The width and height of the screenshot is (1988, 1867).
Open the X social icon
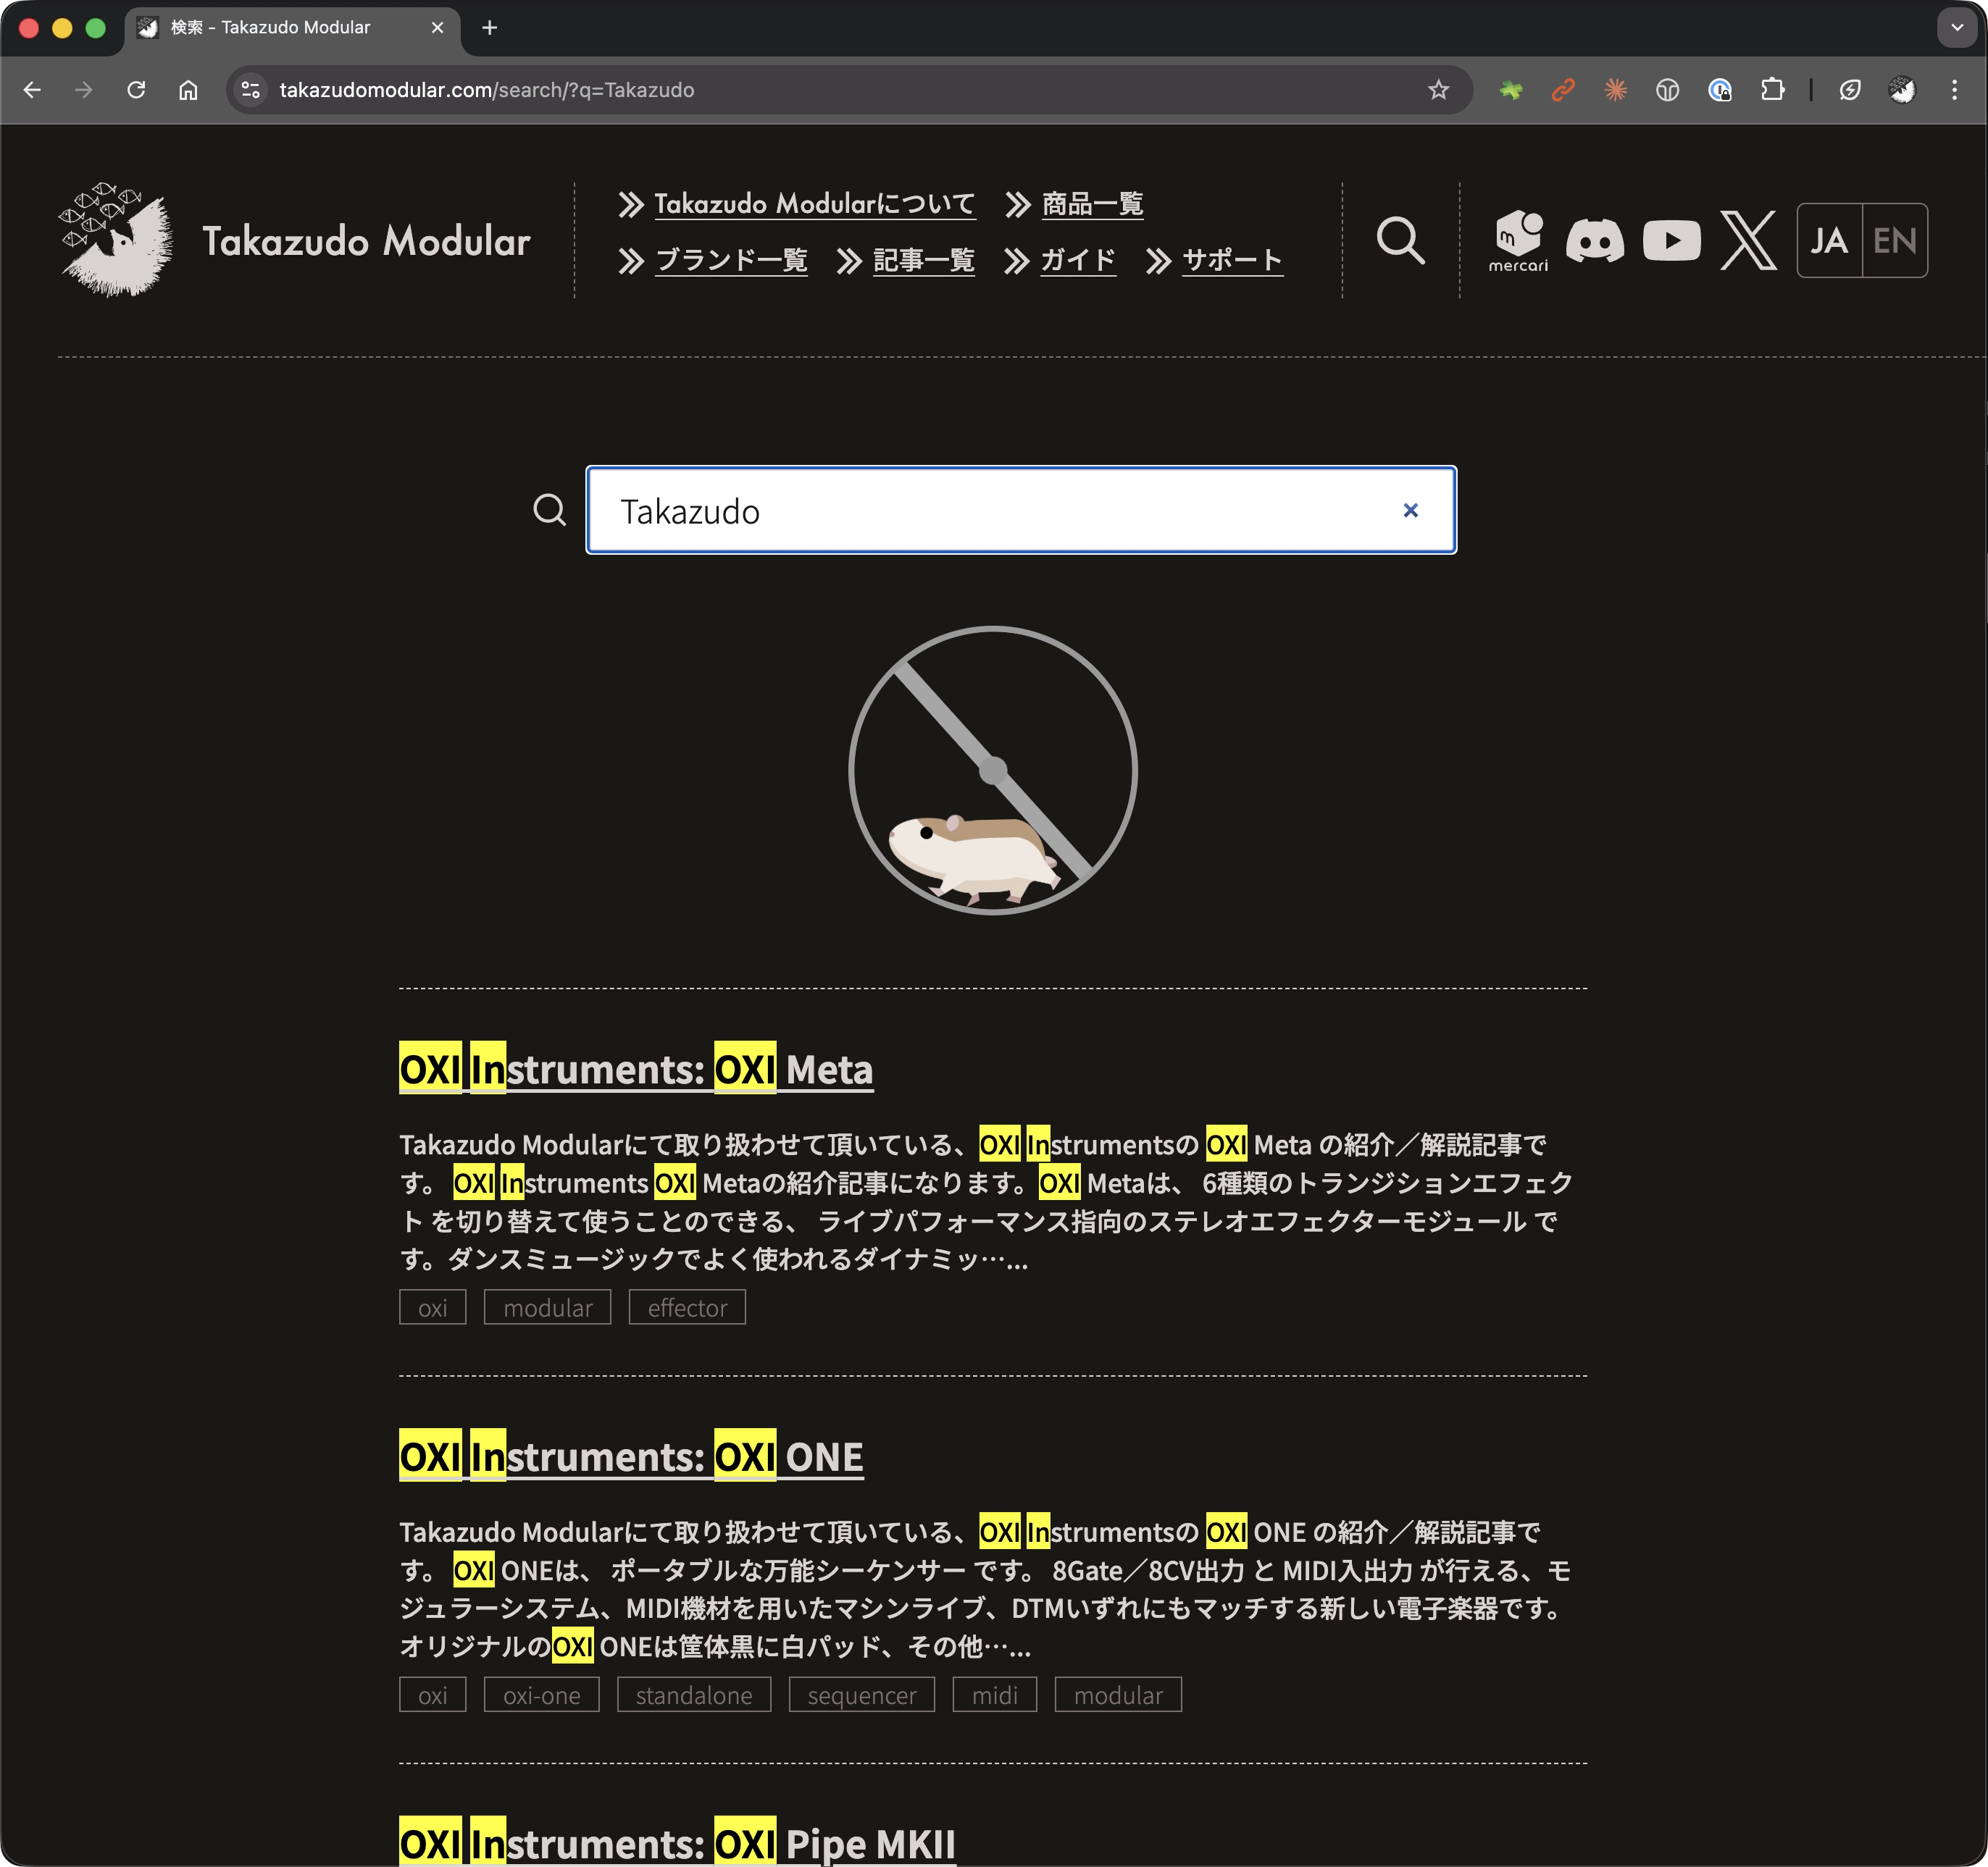[1748, 241]
